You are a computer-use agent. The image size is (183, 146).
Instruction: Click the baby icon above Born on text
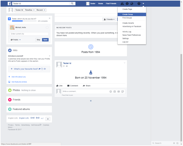(91, 73)
